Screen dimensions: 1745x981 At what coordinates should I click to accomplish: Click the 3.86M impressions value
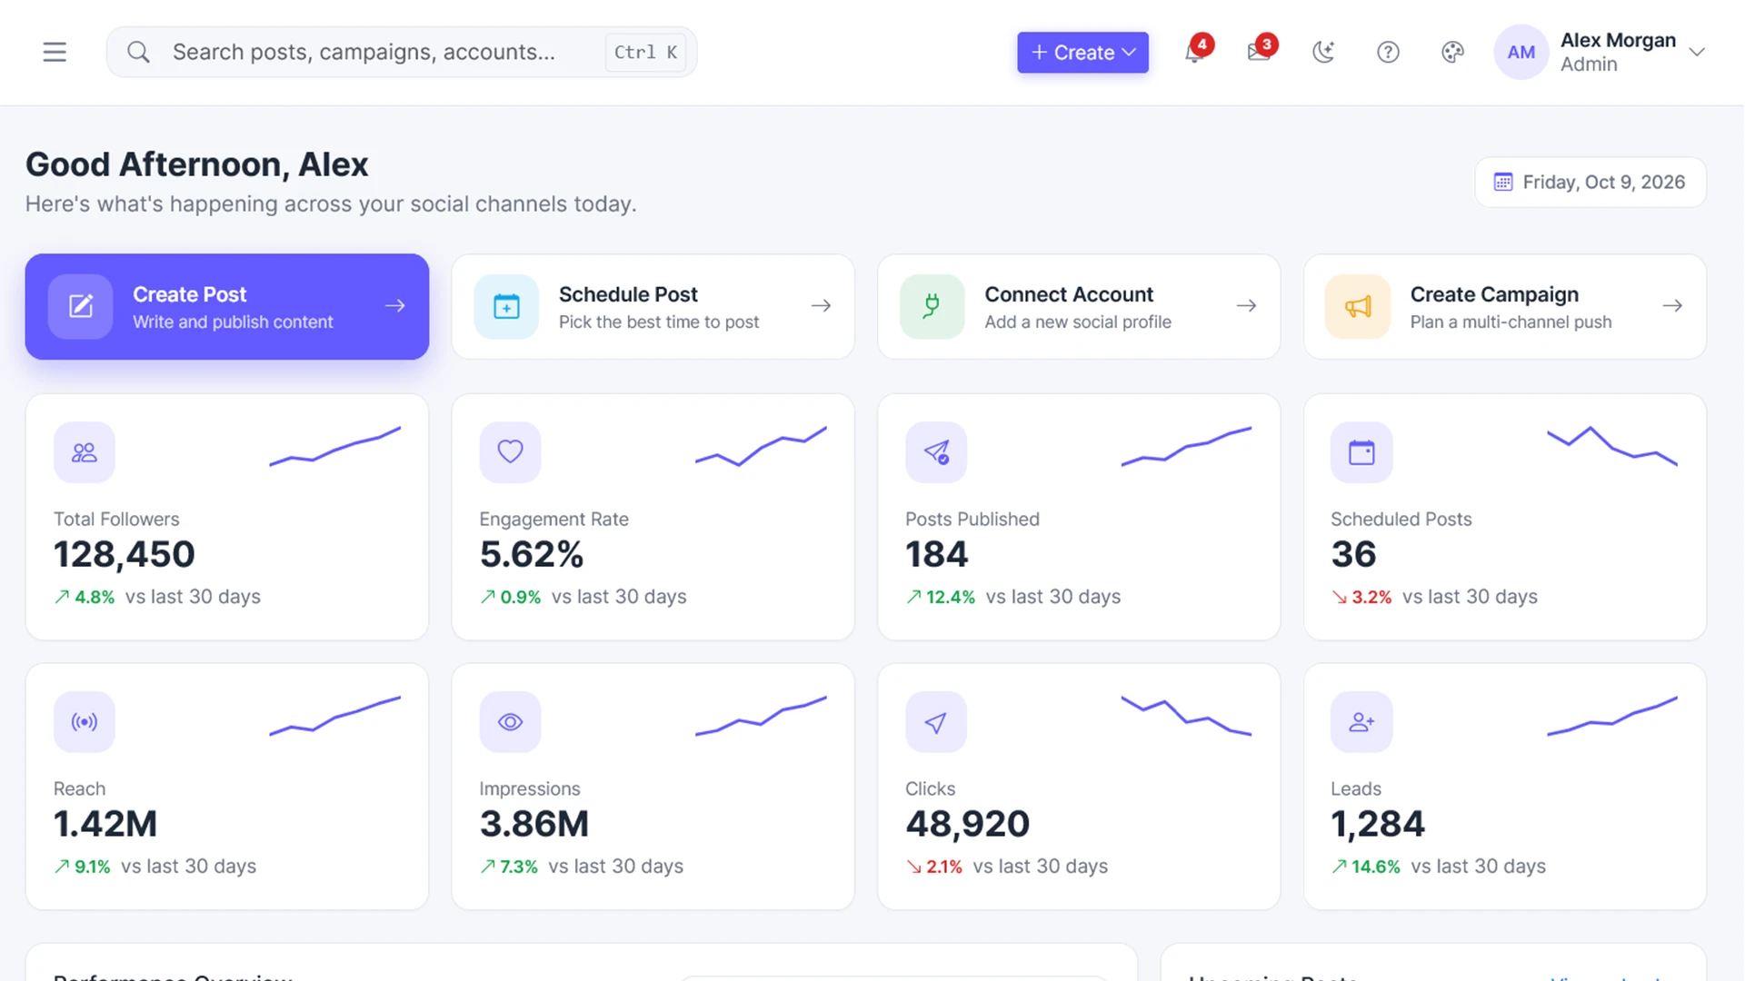534,824
